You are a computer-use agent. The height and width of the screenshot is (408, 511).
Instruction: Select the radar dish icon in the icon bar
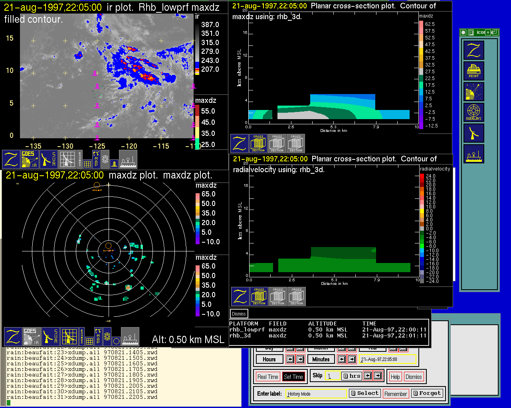click(x=473, y=133)
